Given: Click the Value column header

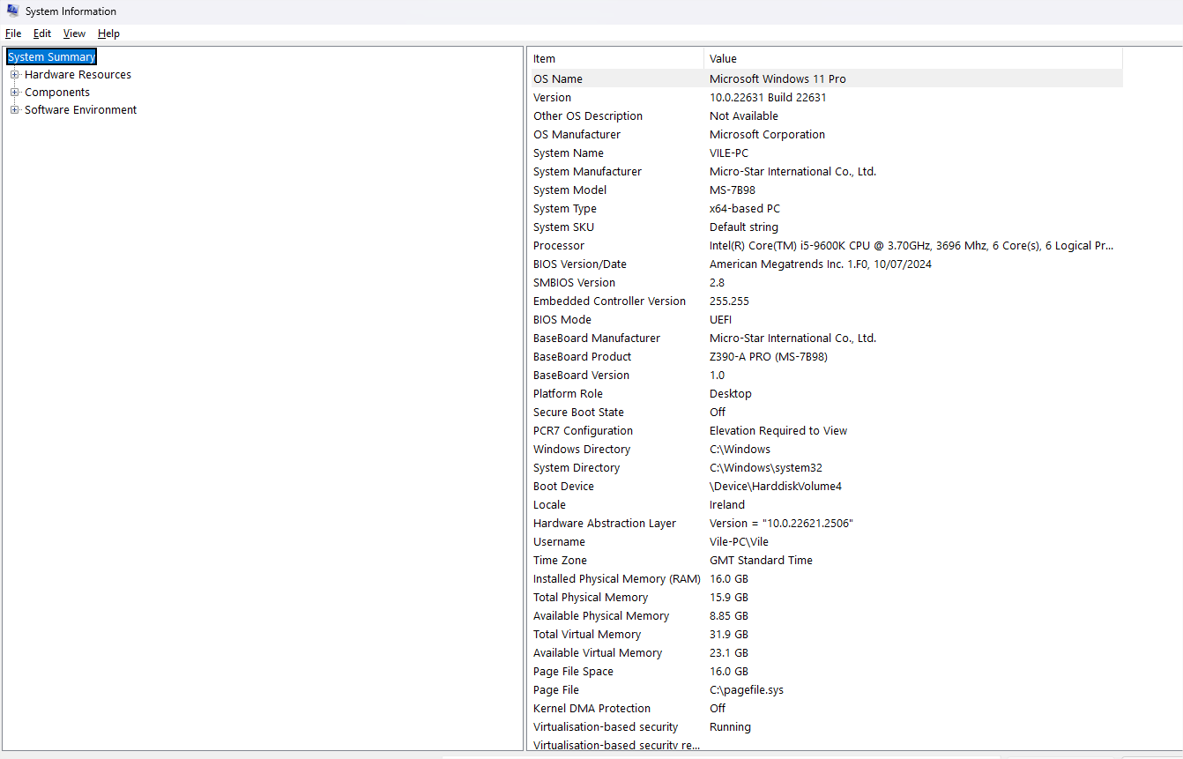Looking at the screenshot, I should point(913,59).
